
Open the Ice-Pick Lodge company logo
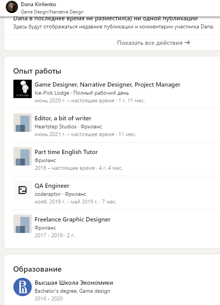23,89
